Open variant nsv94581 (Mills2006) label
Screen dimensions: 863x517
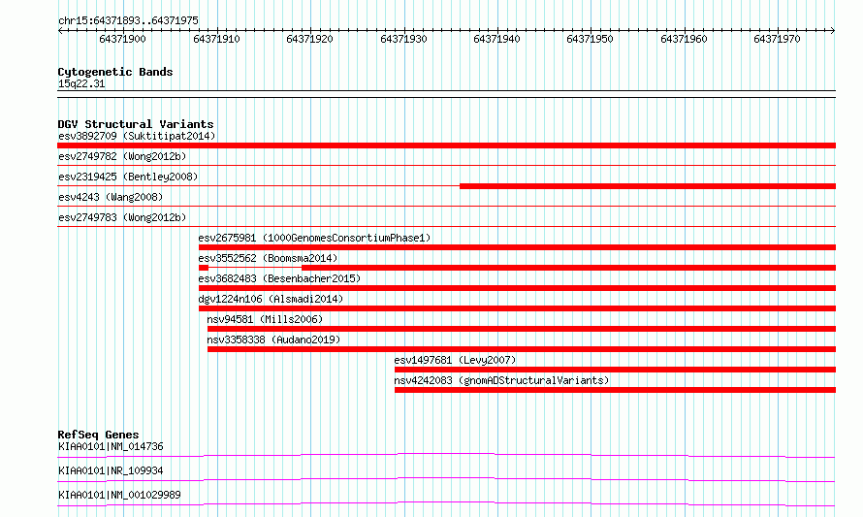tap(265, 319)
